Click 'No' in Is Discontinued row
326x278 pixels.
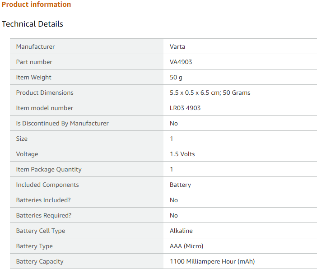[173, 123]
